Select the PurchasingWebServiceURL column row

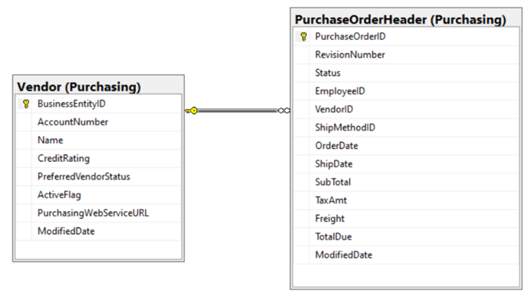pyautogui.click(x=99, y=213)
